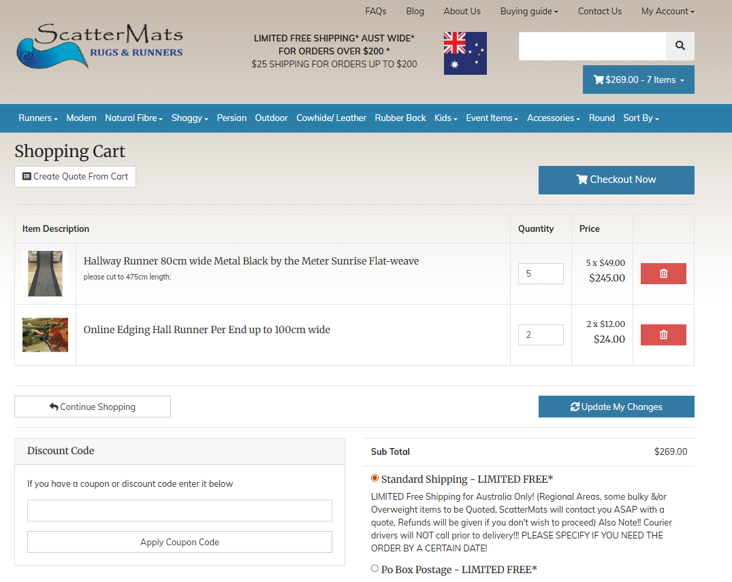This screenshot has width=732, height=582.
Task: Go to Cowhide/ Leather category
Action: pos(331,118)
